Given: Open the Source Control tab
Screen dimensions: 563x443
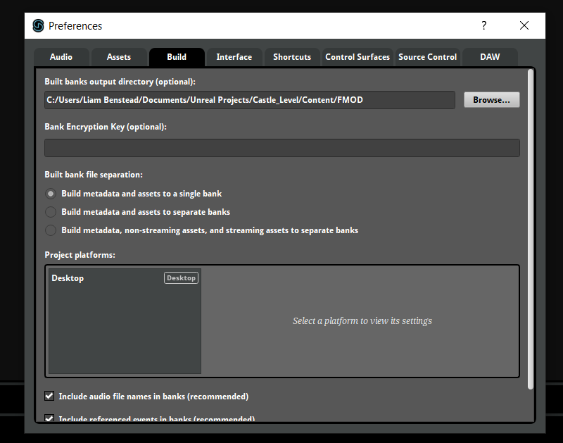Looking at the screenshot, I should coord(427,57).
